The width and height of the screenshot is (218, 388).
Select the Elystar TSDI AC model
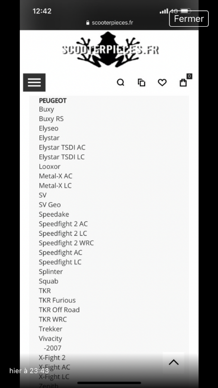[62, 147]
